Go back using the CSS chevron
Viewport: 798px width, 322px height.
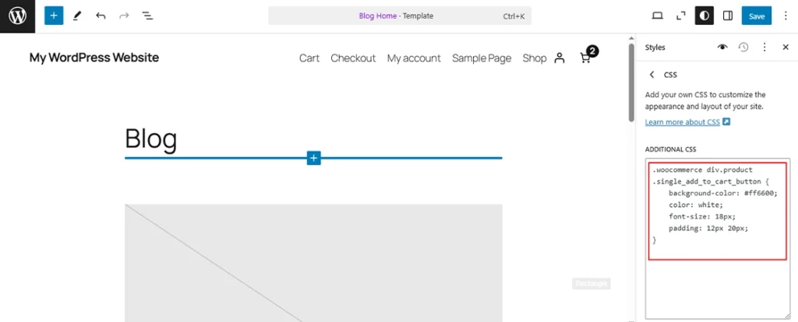652,75
